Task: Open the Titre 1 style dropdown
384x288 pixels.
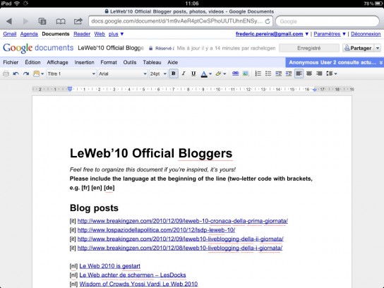Action: [x=71, y=73]
